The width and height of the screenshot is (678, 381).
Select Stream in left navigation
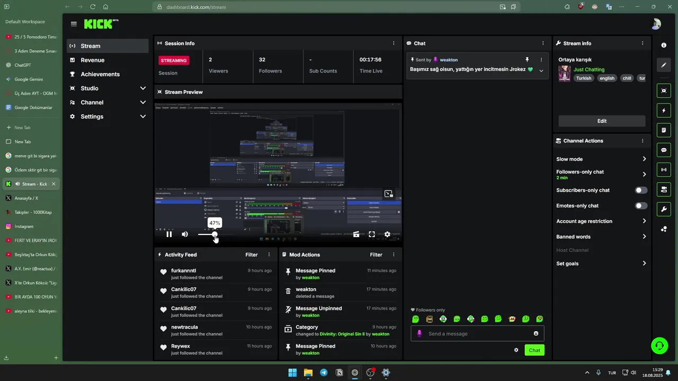pyautogui.click(x=108, y=46)
